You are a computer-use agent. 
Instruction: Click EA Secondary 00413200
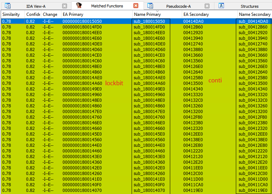click(x=193, y=112)
